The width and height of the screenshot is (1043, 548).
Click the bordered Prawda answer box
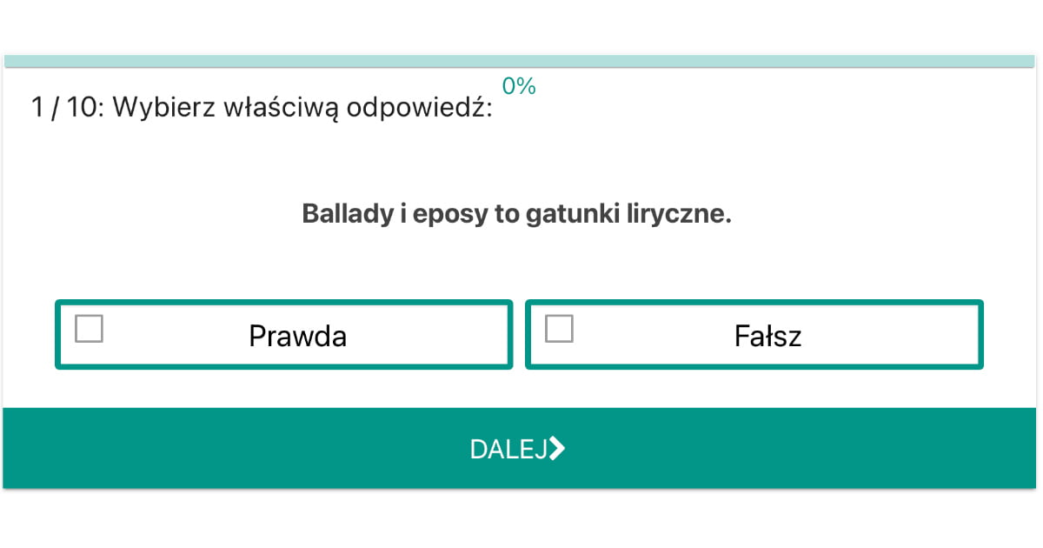[x=283, y=334]
